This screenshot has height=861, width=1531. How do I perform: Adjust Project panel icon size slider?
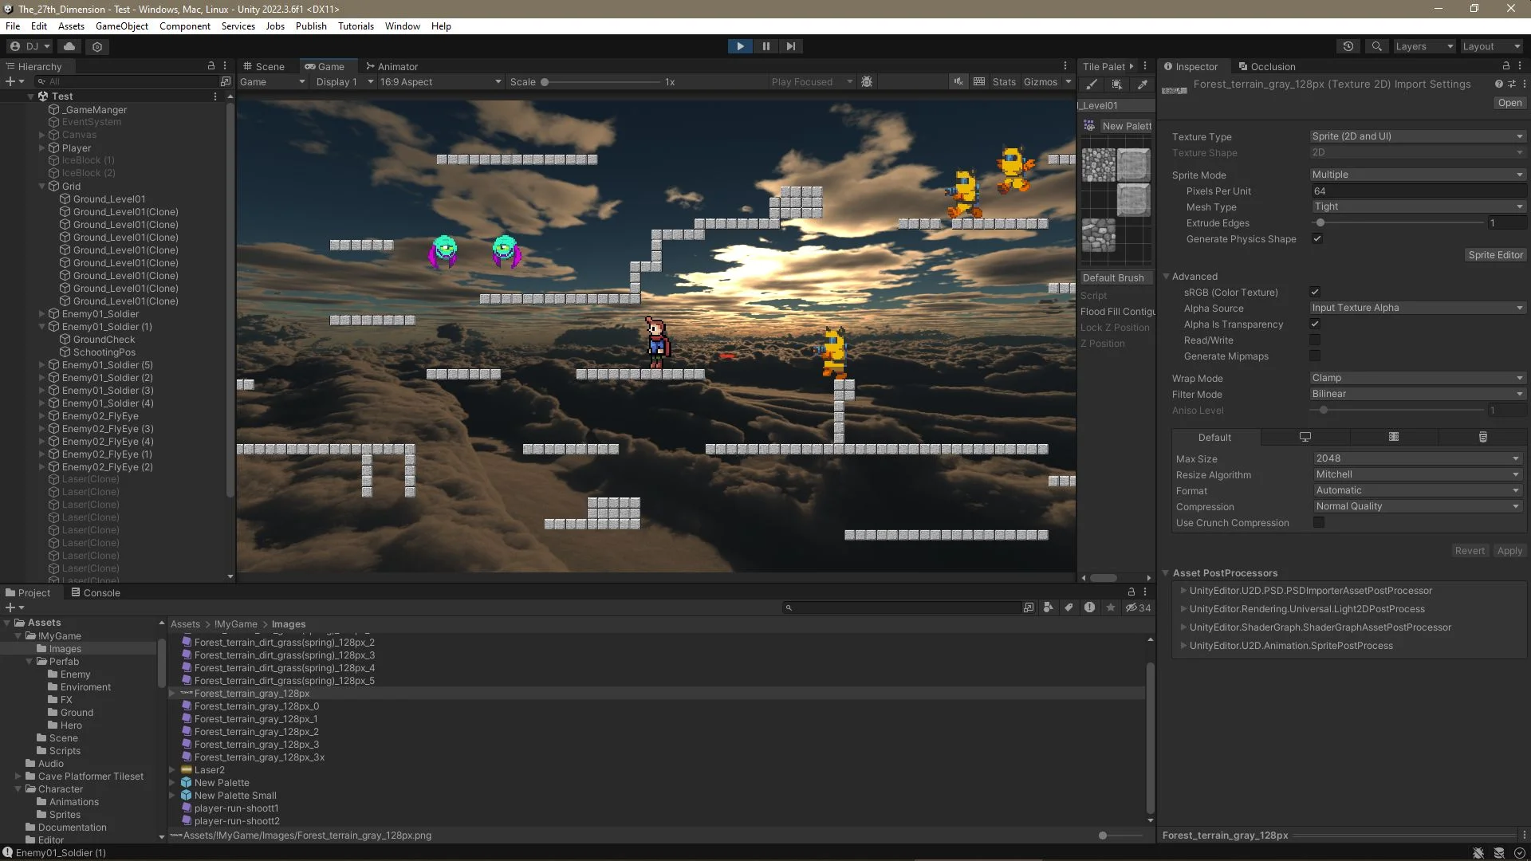(x=1121, y=835)
